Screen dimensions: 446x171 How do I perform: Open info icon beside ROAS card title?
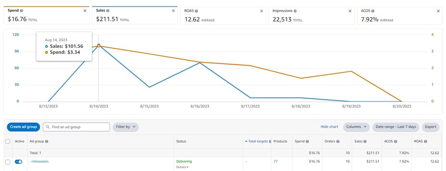196,11
